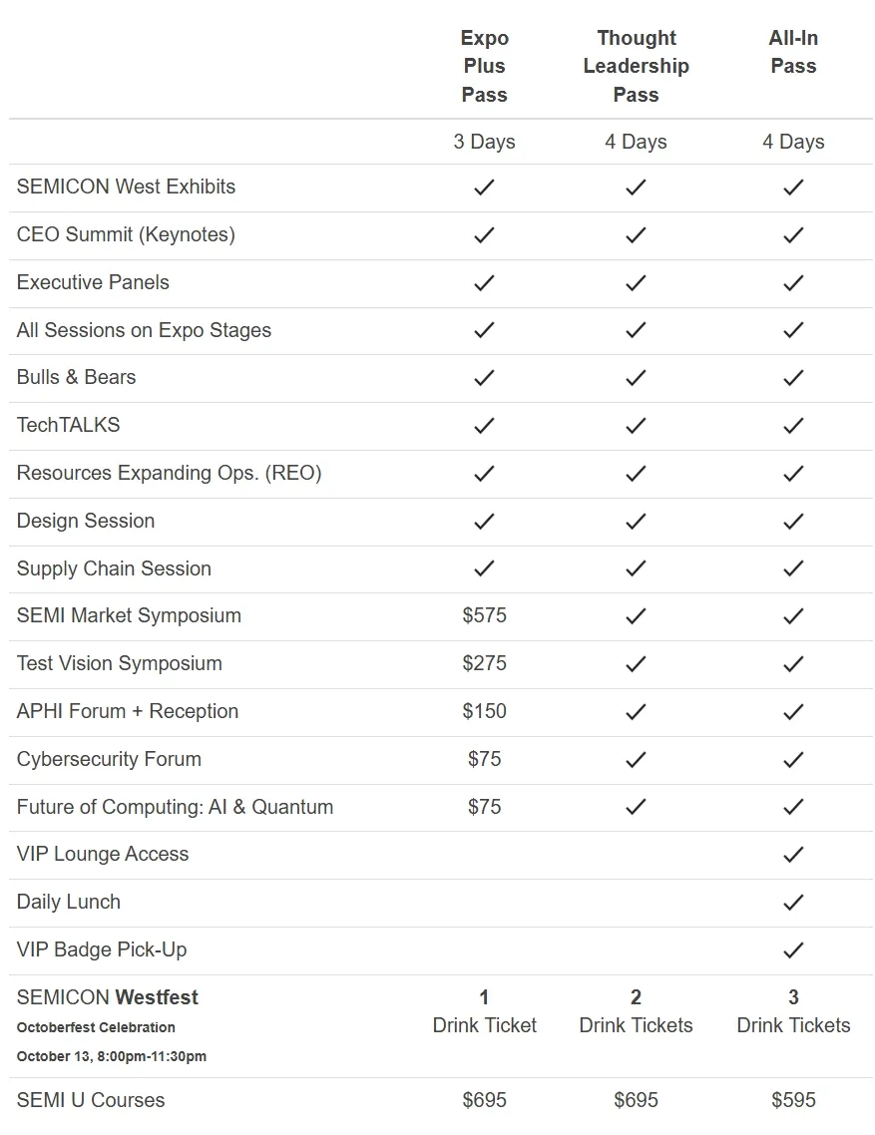Click Expo Plus checkmark for Supply Chain Session
Viewport: 875px width, 1135px height.
tap(484, 568)
